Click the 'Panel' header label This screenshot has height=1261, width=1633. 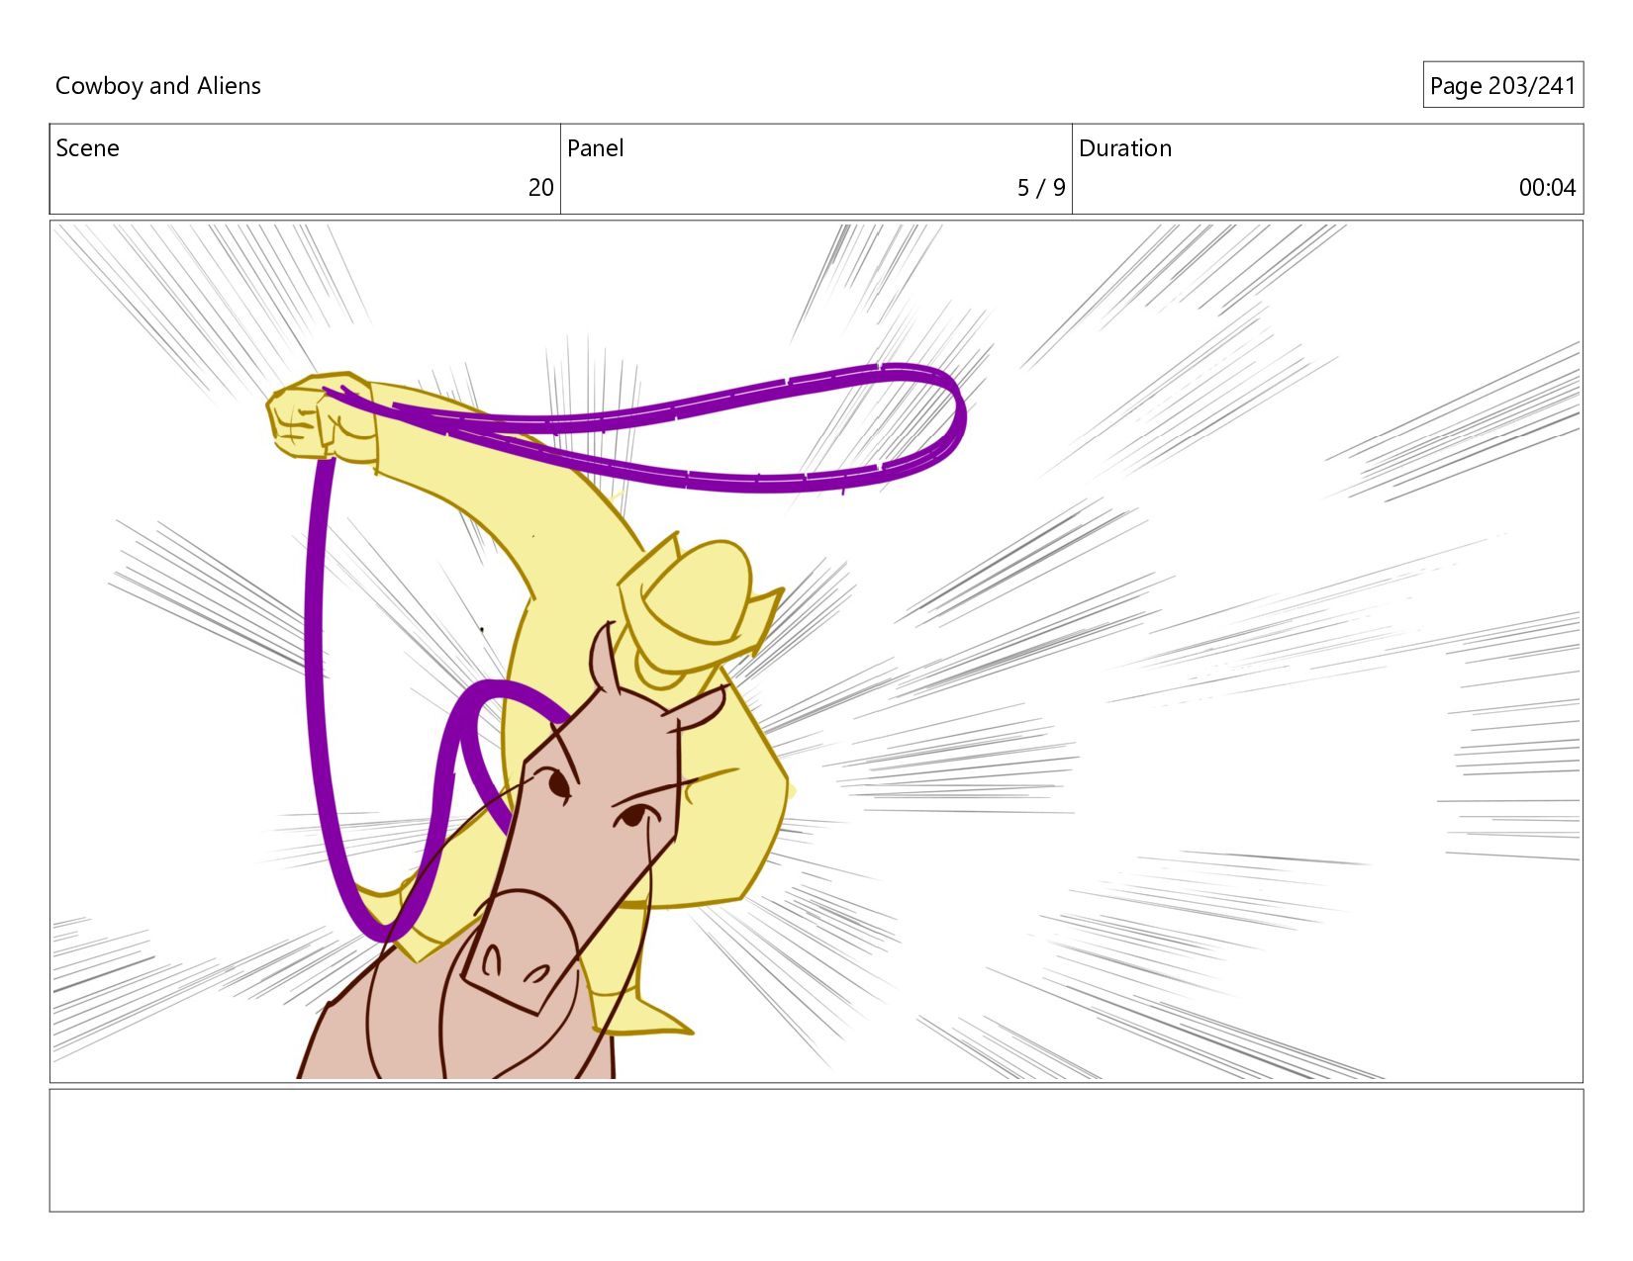click(x=595, y=148)
